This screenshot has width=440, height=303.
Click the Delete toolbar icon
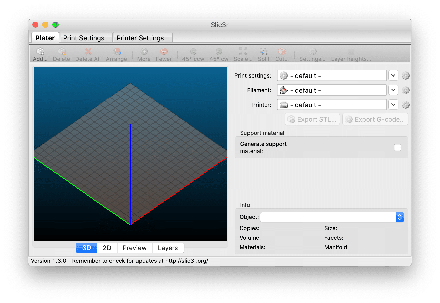click(x=62, y=52)
